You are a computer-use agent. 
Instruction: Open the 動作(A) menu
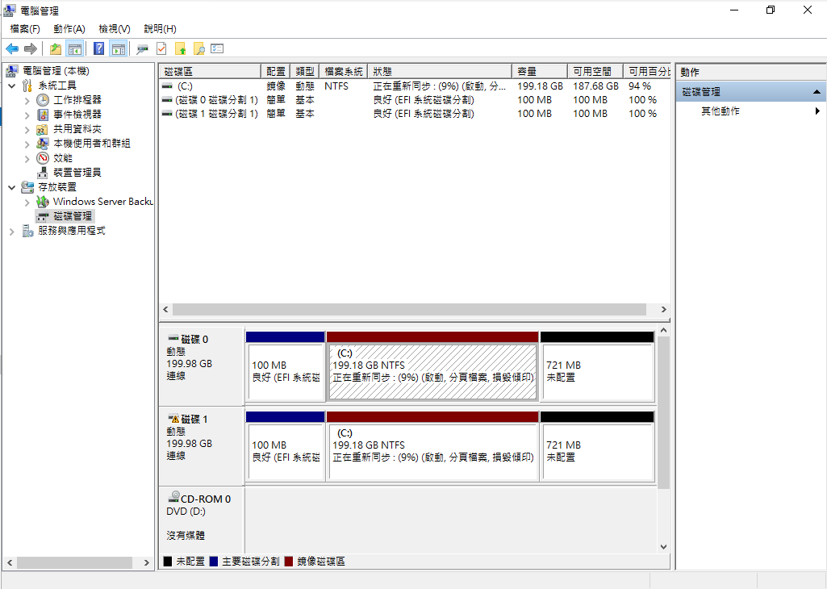69,29
